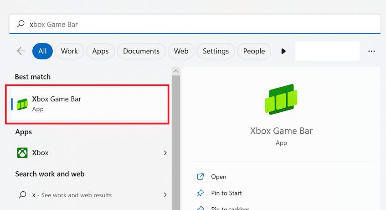Click the search magnifier icon in search box
Screen dimensions: 386x210
[x=21, y=24]
